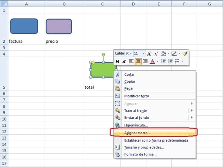Viewport: 223px width, 167px height.
Task: Click the bullets list icon
Action: click(177, 61)
